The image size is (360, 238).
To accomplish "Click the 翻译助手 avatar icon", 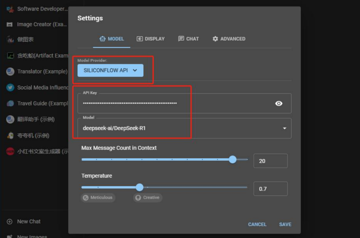I will pos(10,119).
